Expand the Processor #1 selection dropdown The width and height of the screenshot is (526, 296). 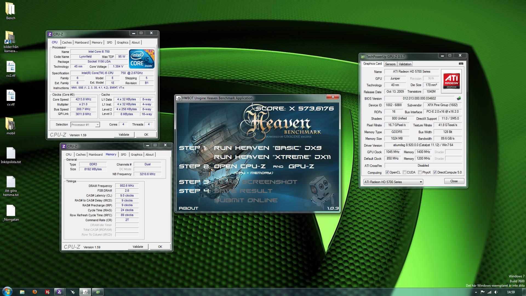[97, 125]
